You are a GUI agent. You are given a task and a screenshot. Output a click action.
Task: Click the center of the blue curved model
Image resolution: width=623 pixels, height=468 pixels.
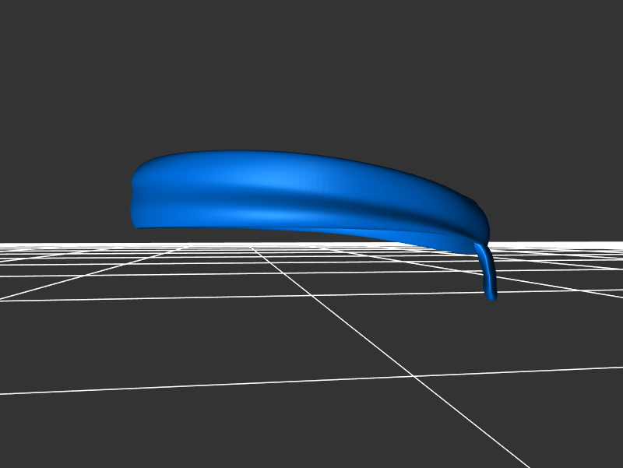(x=304, y=195)
